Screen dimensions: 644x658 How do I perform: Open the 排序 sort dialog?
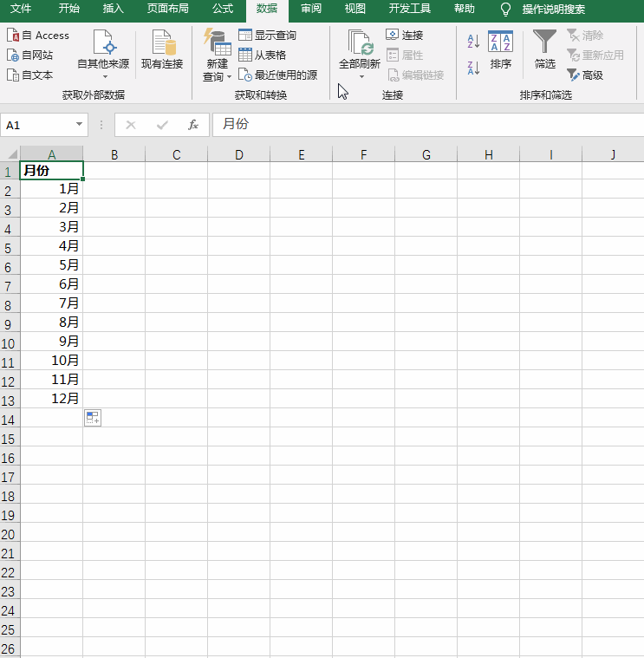[x=500, y=49]
